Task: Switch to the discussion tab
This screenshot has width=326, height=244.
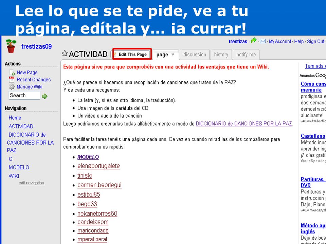Action: click(195, 55)
